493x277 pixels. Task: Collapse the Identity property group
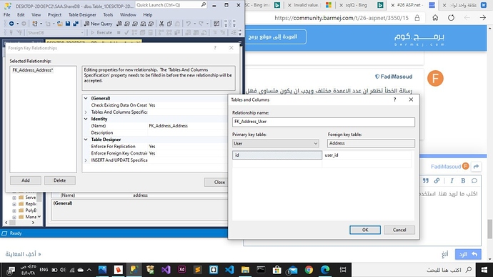86,119
